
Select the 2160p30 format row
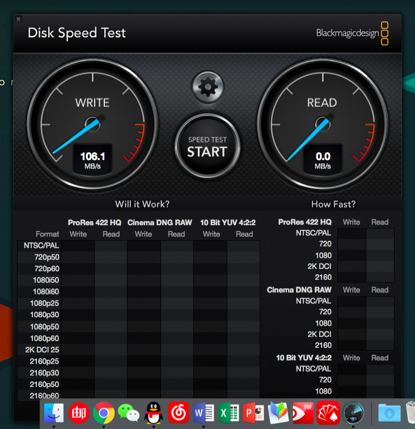pyautogui.click(x=138, y=373)
